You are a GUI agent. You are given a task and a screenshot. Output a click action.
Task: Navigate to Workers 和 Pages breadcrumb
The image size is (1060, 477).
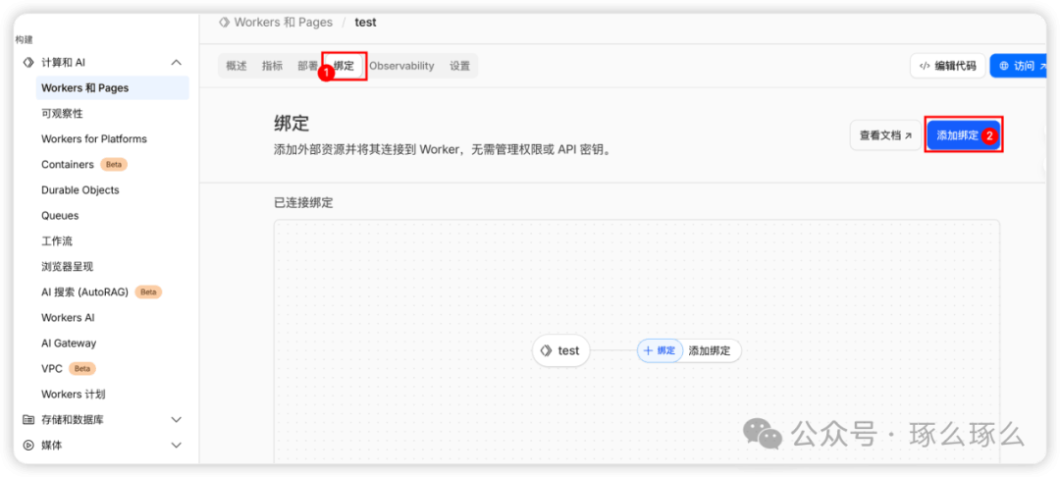[x=283, y=22]
